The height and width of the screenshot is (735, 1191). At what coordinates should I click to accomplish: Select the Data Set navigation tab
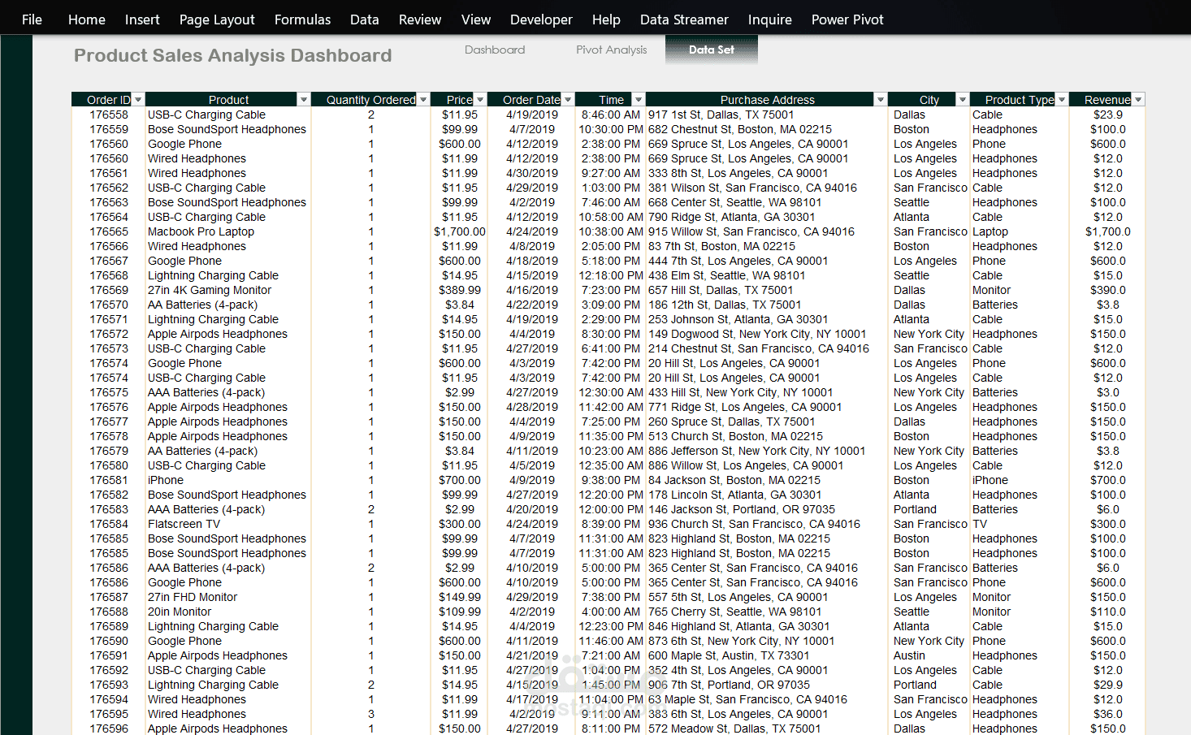712,50
